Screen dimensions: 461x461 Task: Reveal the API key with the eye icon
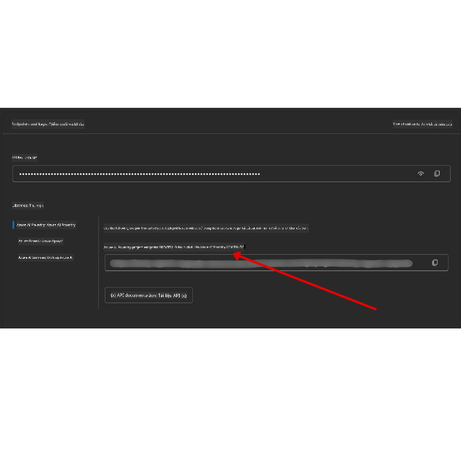click(x=421, y=174)
